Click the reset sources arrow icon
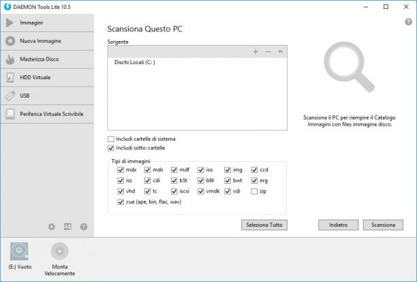Image resolution: width=417 pixels, height=282 pixels. point(281,52)
